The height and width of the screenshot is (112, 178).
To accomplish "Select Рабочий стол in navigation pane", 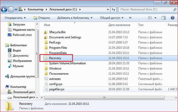I will (20, 35).
